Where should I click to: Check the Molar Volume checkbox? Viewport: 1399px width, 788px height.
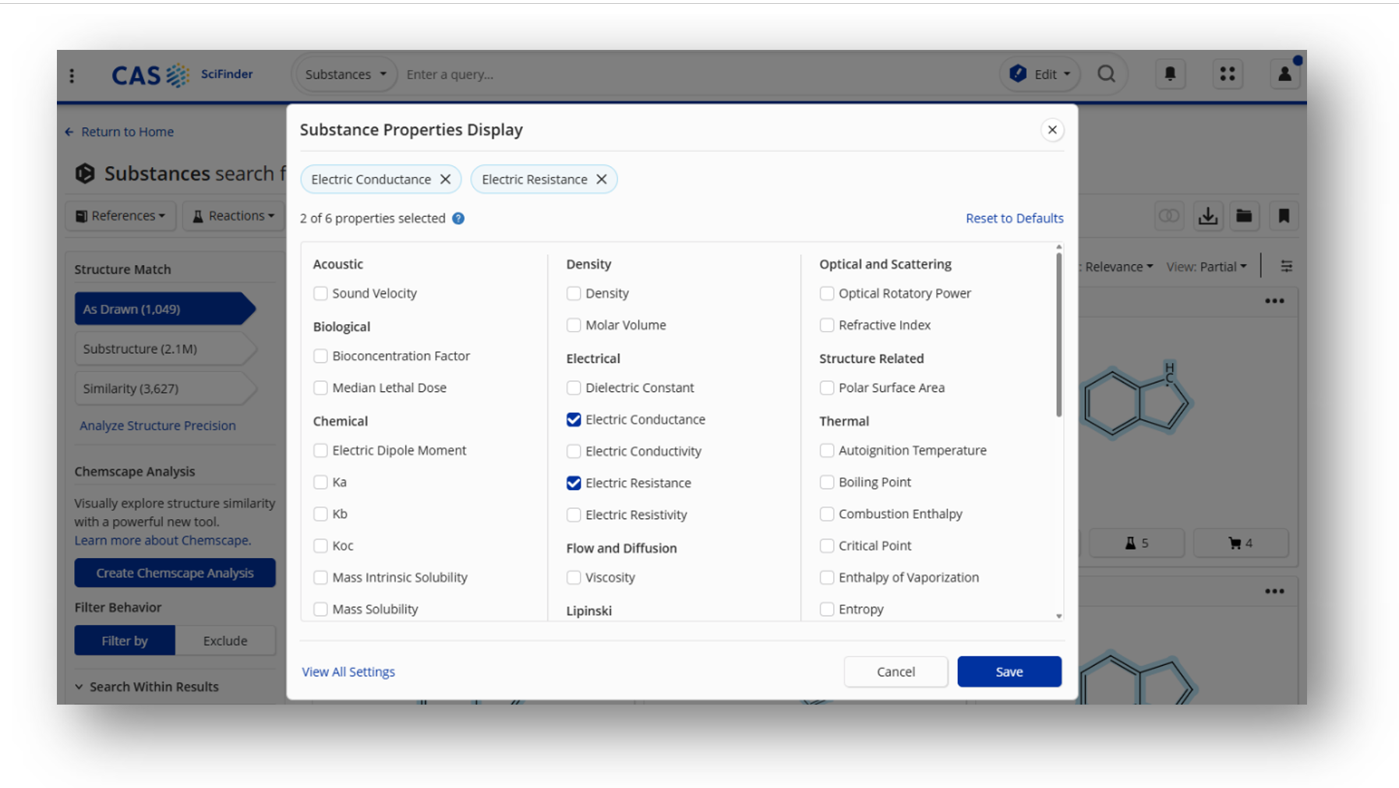(574, 325)
